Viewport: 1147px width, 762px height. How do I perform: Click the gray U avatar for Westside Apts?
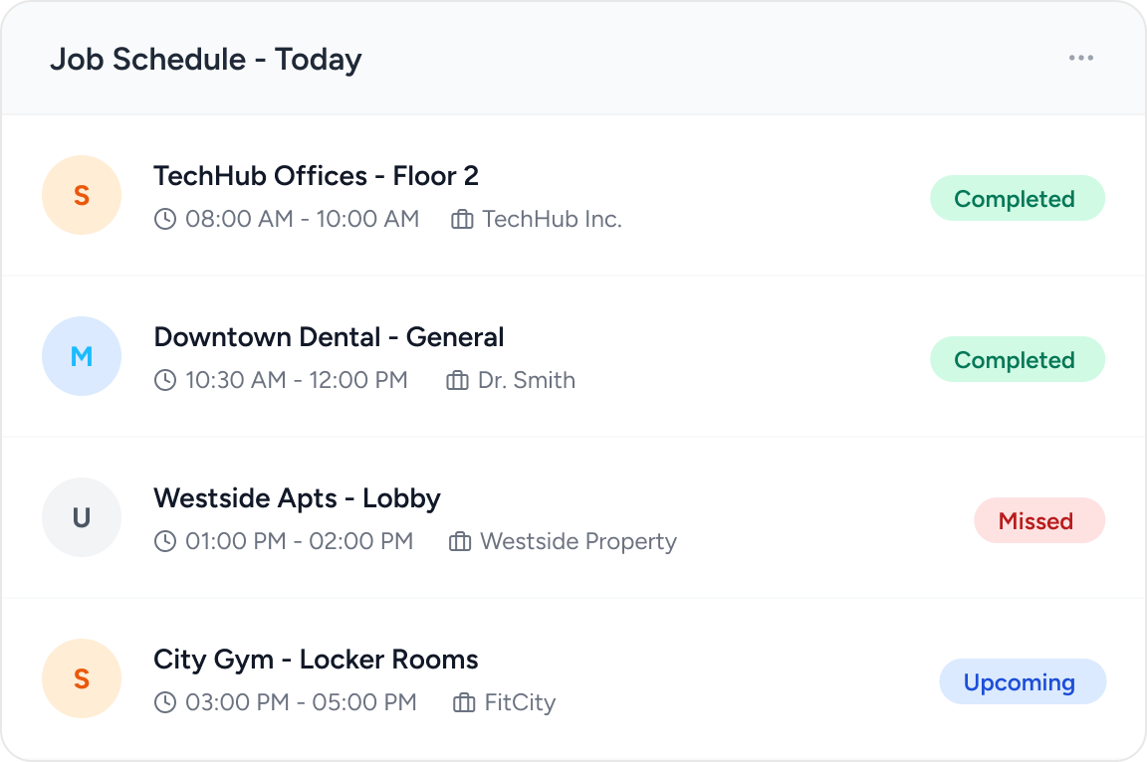point(82,517)
